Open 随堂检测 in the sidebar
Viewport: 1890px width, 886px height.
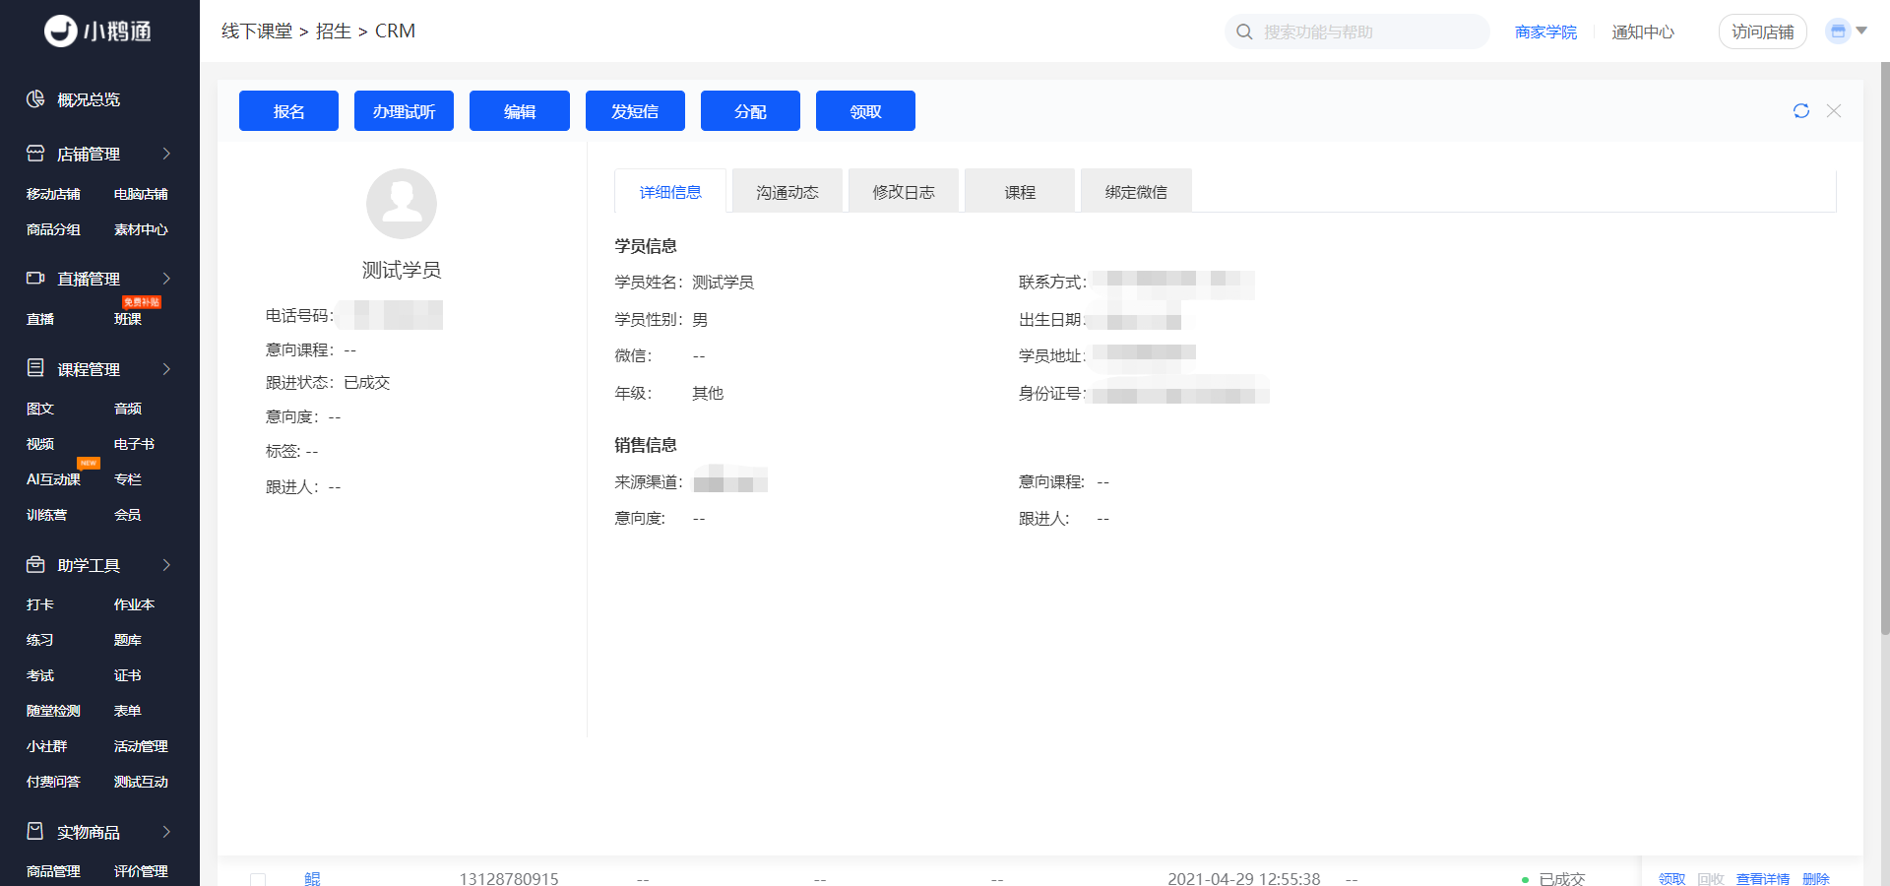53,711
